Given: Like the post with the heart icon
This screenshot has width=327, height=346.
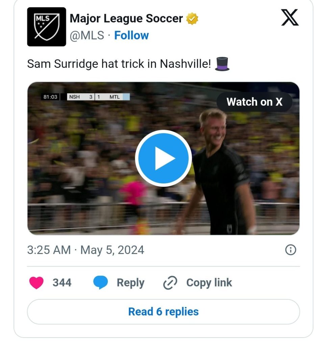Looking at the screenshot, I should point(36,283).
